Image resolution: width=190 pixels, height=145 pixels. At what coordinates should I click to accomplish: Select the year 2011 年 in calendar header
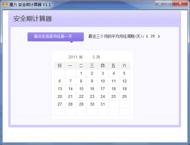[75, 57]
